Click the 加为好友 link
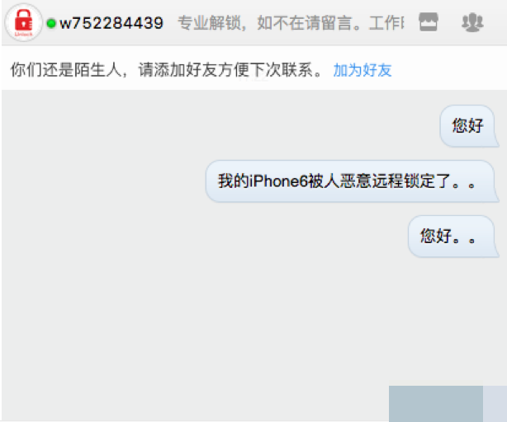Viewport: 507px width, 422px height. coord(362,70)
